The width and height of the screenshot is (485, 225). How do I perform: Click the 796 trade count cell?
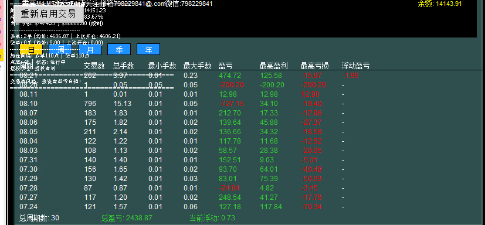90,104
